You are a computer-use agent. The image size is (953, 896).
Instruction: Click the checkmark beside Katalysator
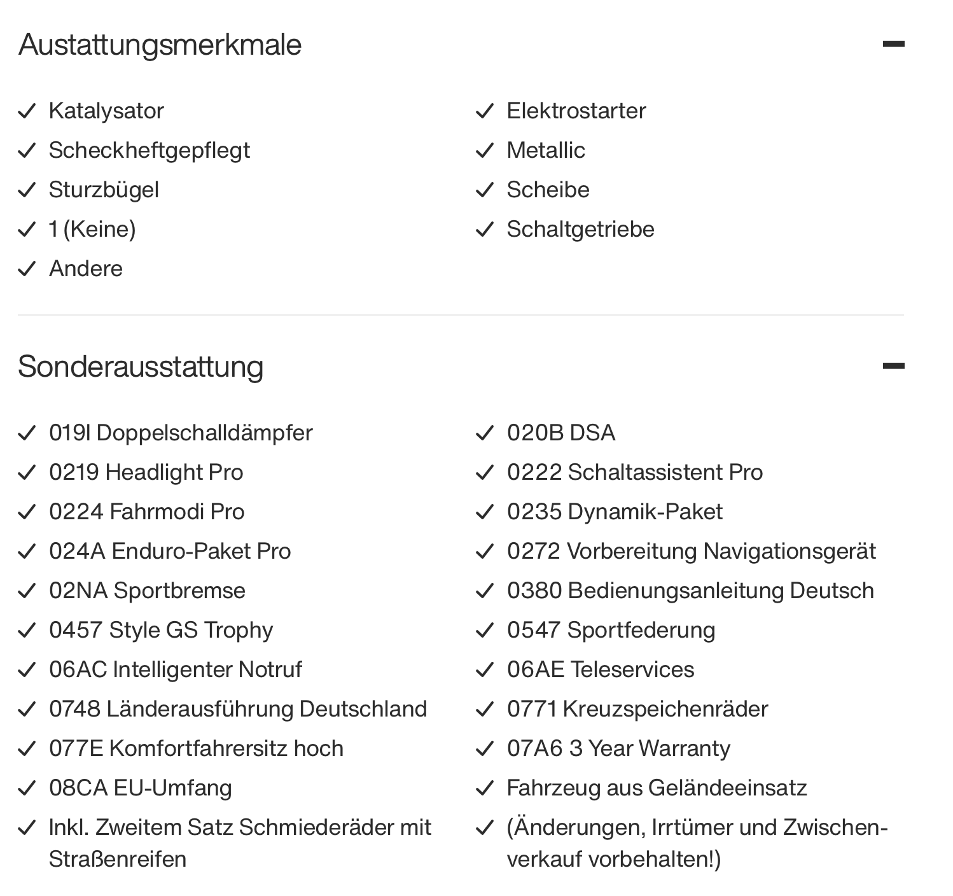(27, 111)
